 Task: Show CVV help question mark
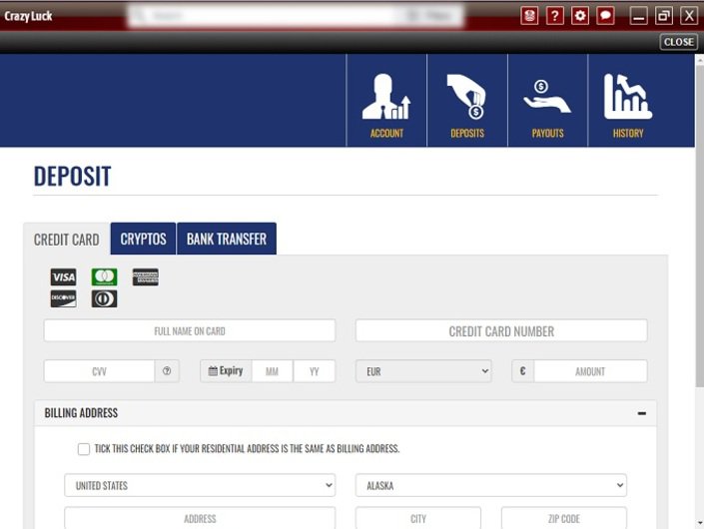(x=167, y=371)
